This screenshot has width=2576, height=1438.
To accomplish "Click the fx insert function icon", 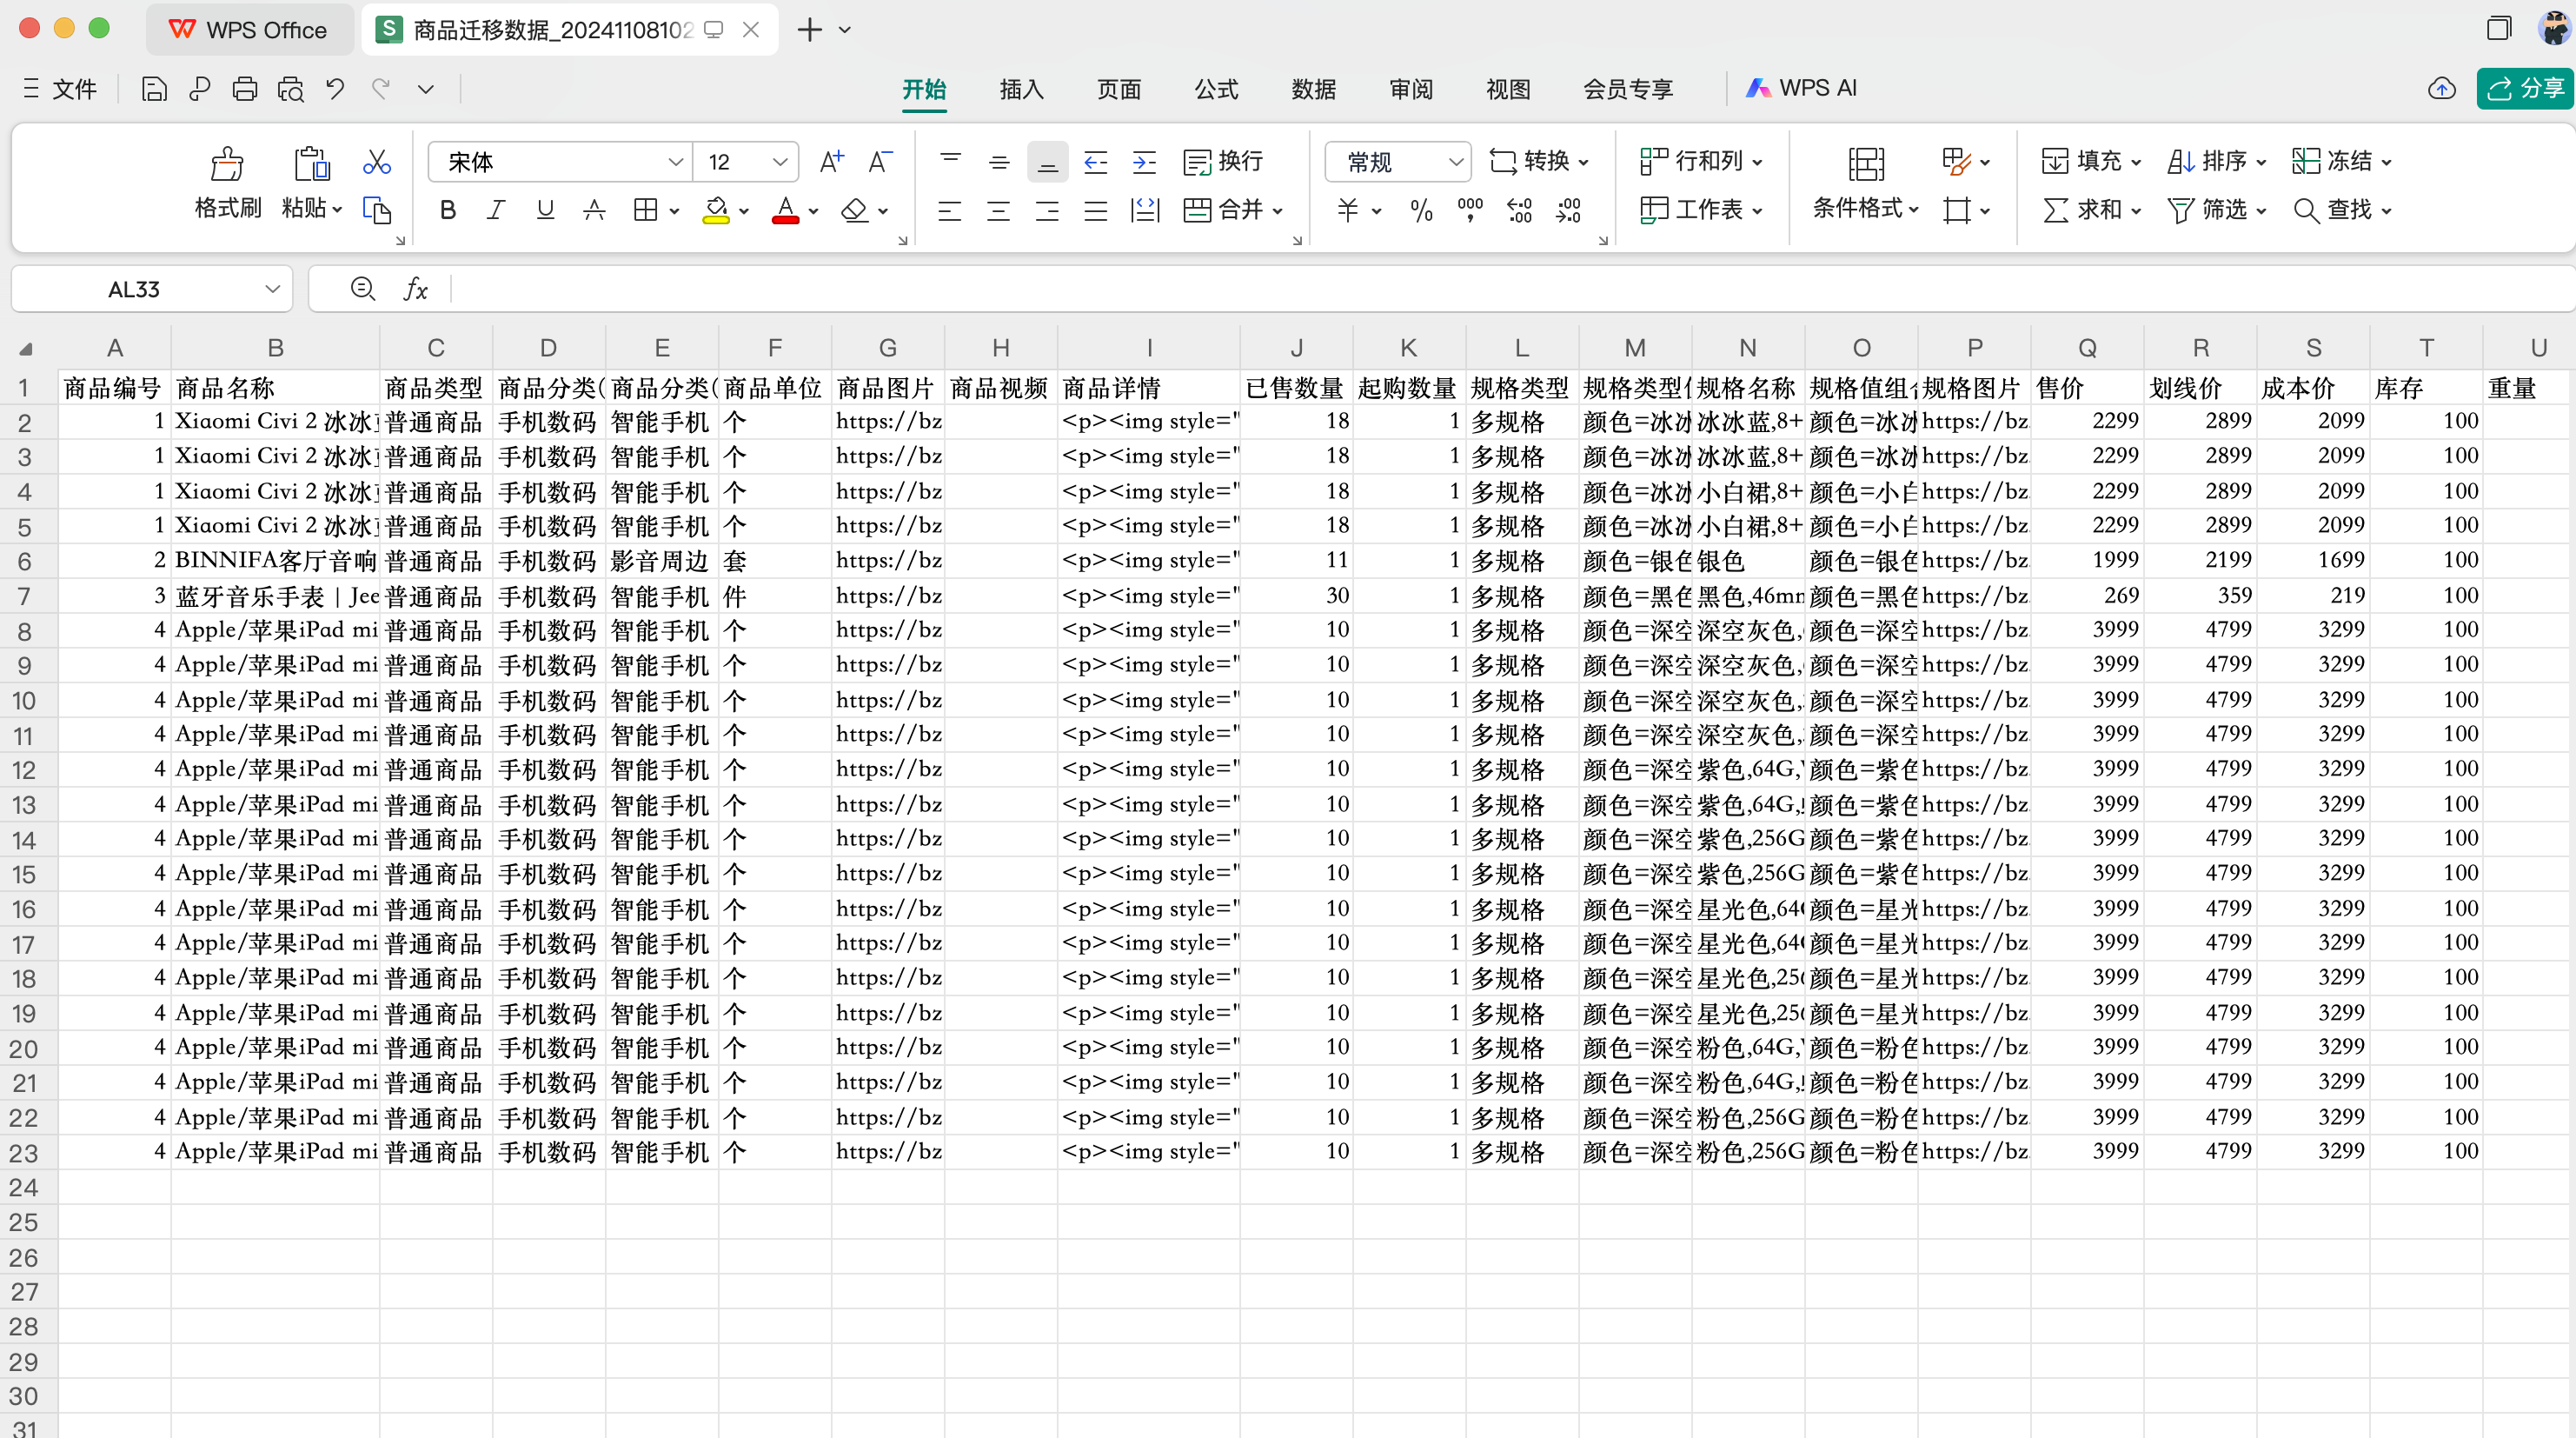I will pyautogui.click(x=416, y=290).
